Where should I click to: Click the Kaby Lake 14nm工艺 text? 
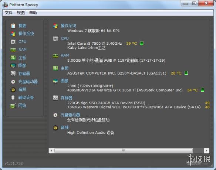(87, 48)
